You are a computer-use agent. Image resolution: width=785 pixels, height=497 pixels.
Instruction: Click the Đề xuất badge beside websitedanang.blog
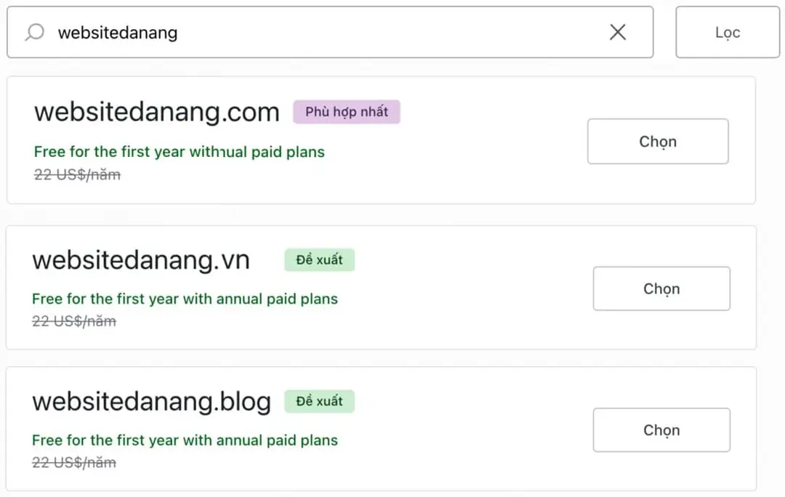point(319,401)
